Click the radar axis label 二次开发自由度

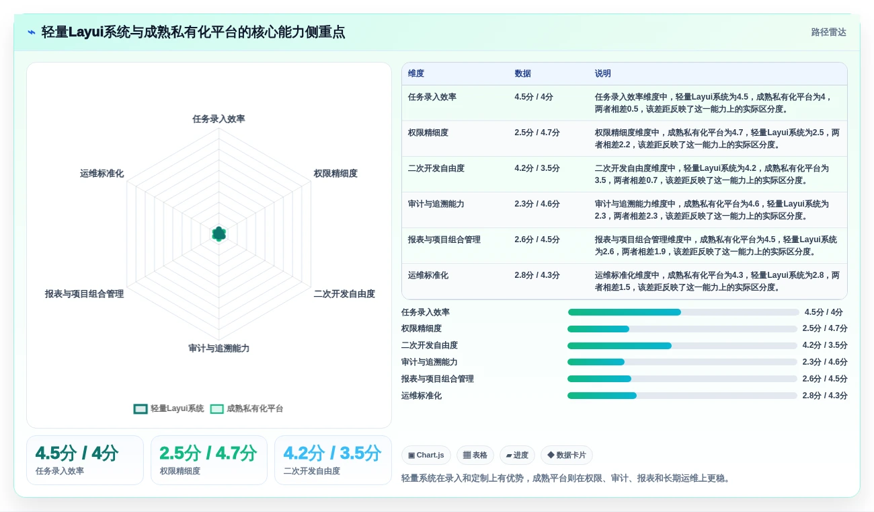click(x=344, y=294)
